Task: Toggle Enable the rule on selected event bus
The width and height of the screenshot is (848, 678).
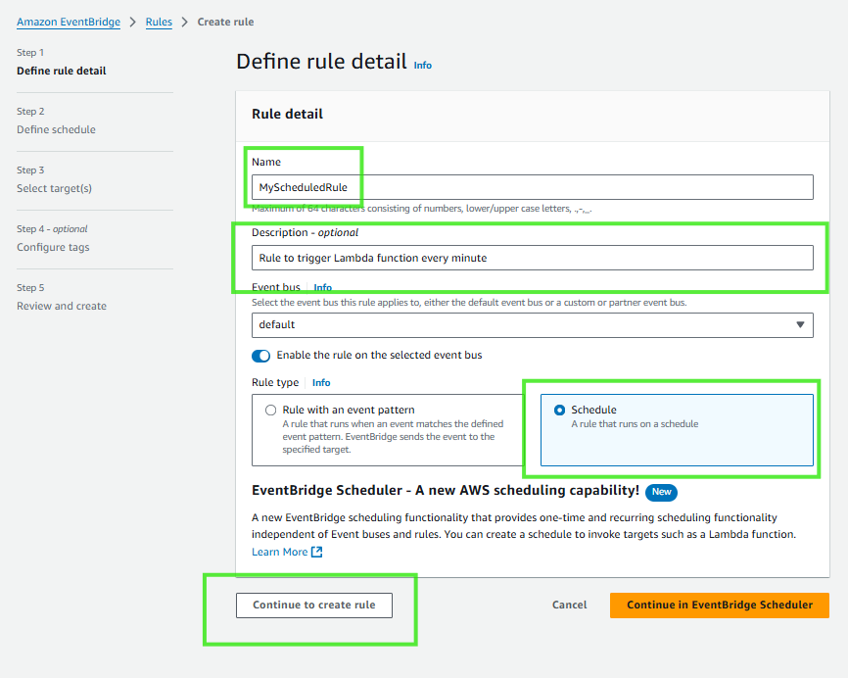Action: pyautogui.click(x=260, y=356)
